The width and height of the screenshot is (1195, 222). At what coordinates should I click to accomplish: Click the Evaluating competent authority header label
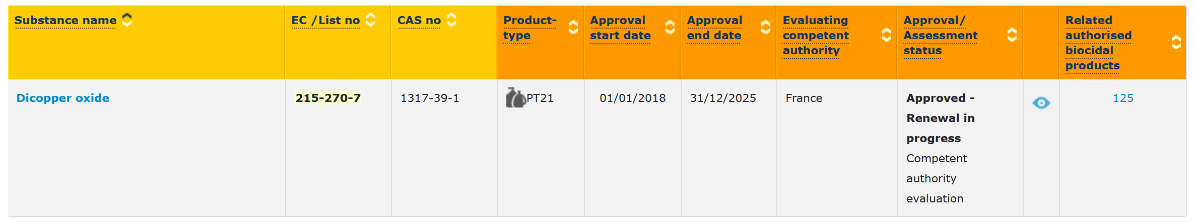[816, 35]
